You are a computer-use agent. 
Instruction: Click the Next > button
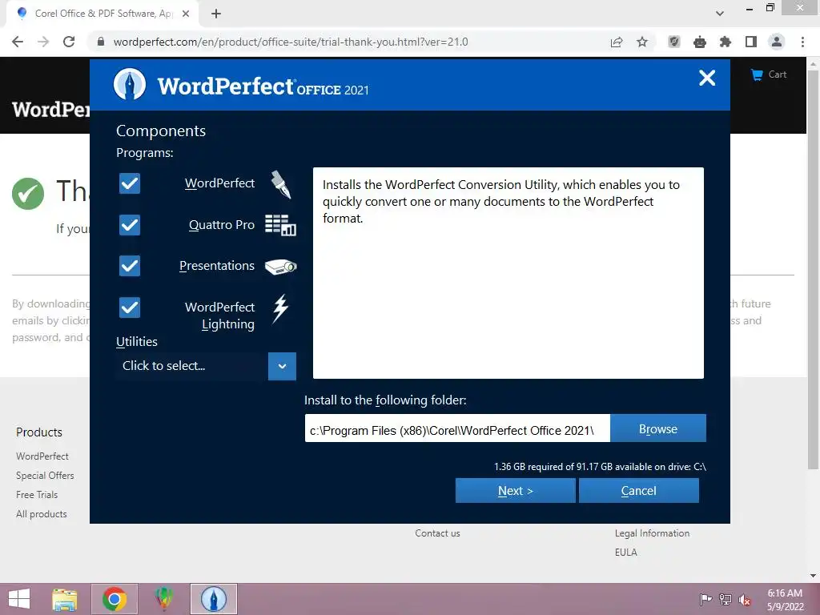pos(515,491)
